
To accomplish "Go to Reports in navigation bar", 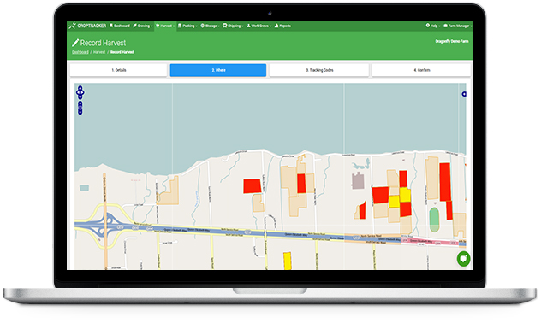I will (x=282, y=26).
